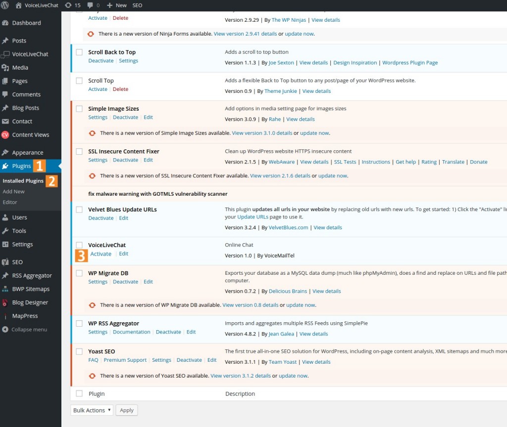Click the Appearance paintbrush icon

pyautogui.click(x=5, y=152)
